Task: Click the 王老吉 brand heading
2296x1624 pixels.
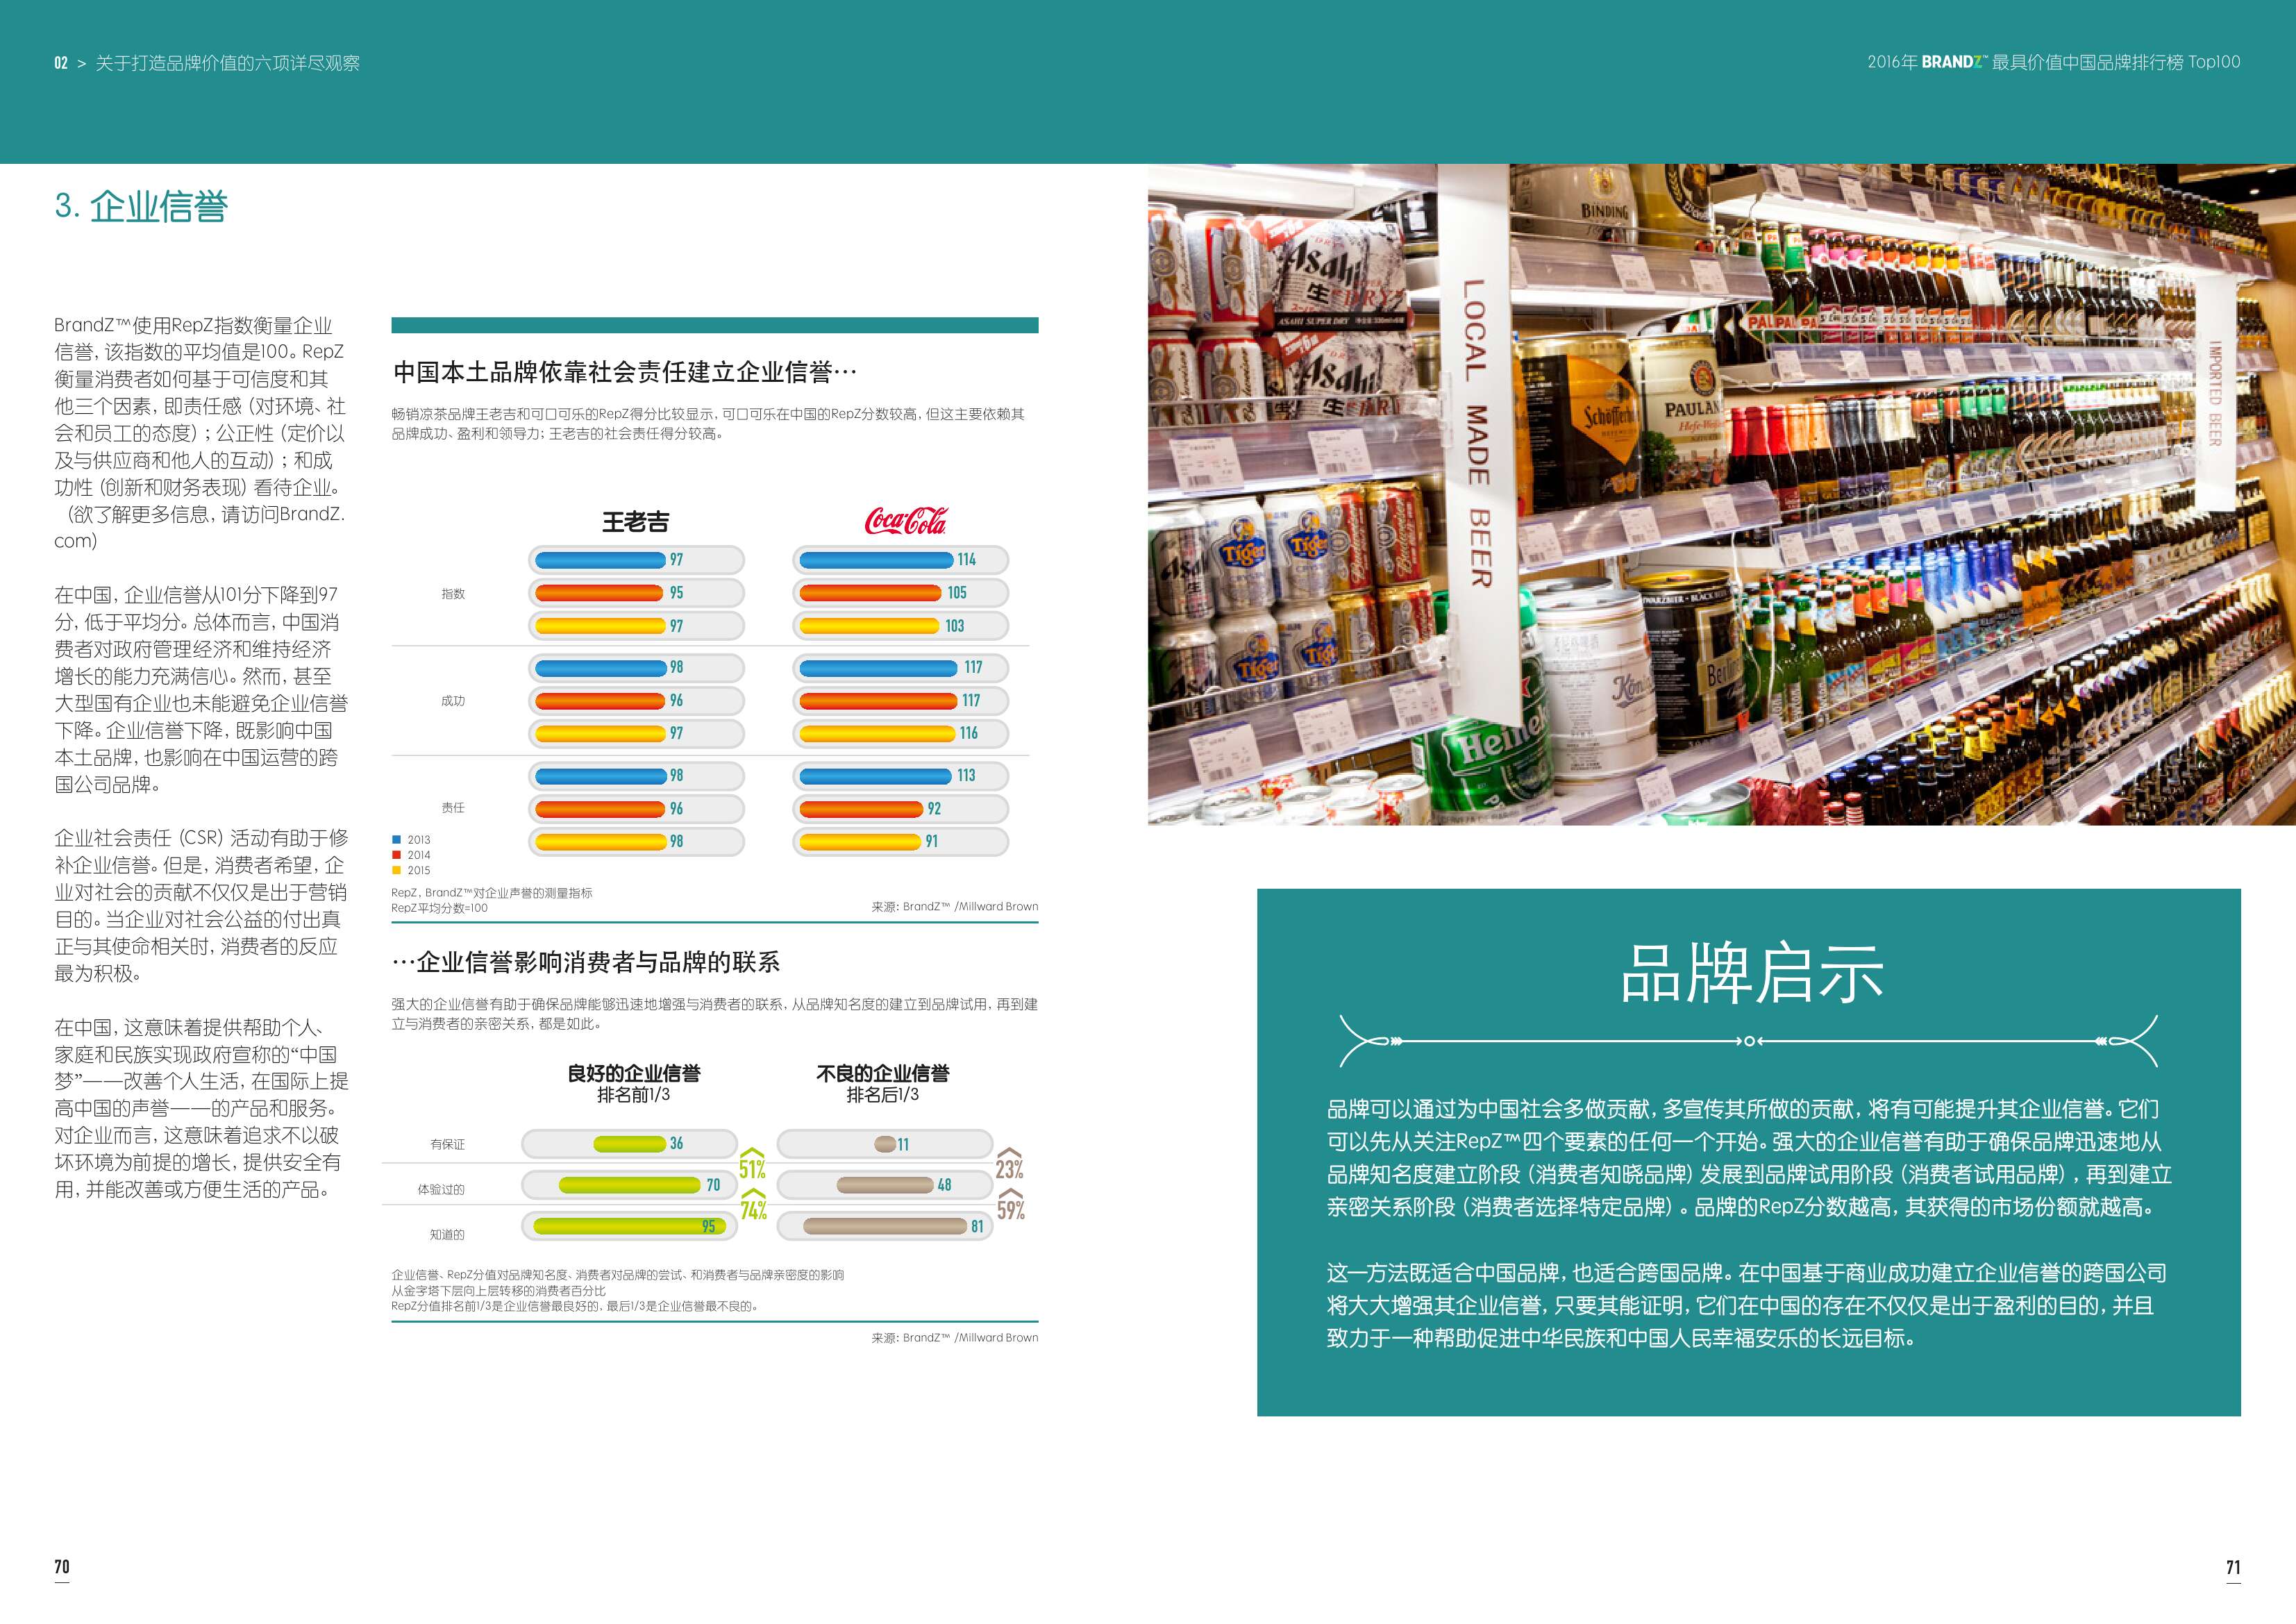Action: pyautogui.click(x=636, y=521)
